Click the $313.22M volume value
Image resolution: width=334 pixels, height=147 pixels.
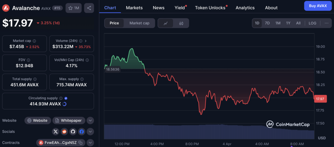62,47
